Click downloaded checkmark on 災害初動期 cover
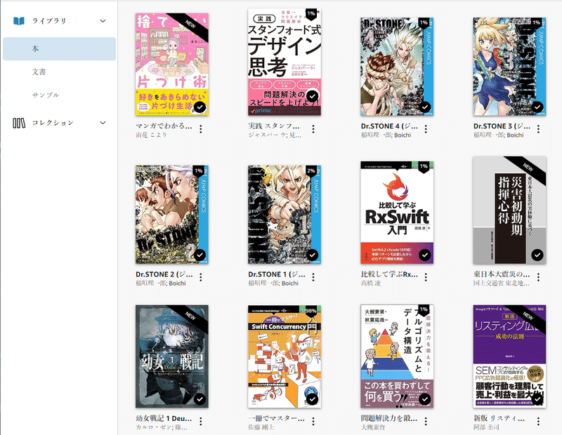Image resolution: width=562 pixels, height=435 pixels. click(x=537, y=255)
